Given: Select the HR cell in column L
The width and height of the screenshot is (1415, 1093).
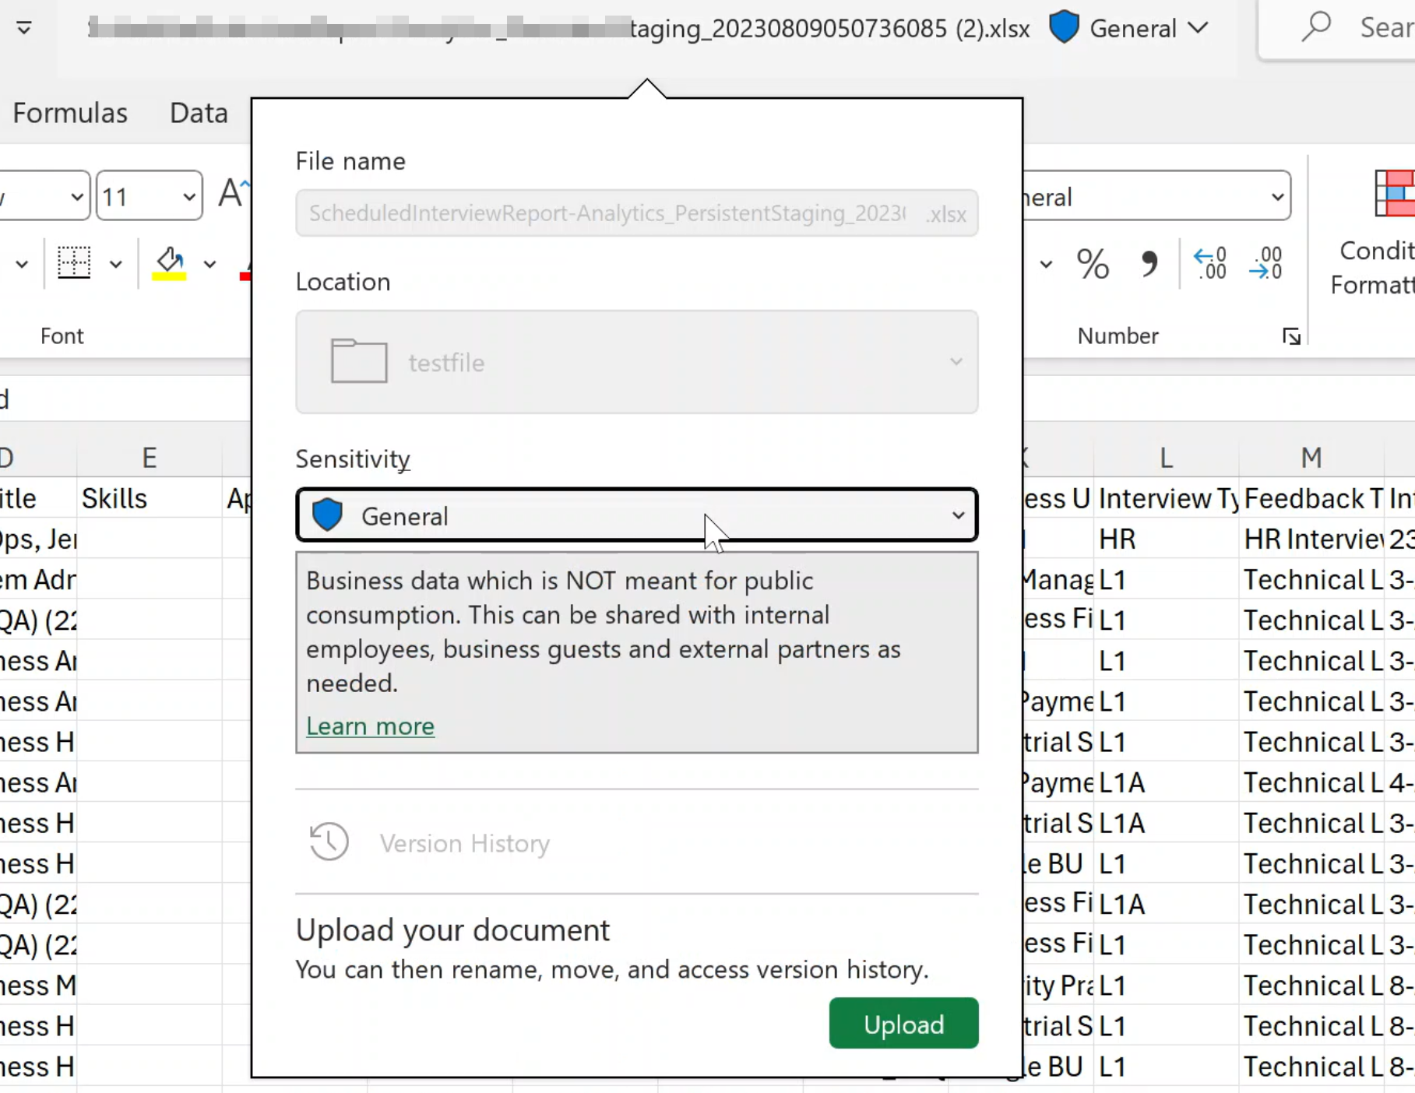Looking at the screenshot, I should (x=1166, y=539).
